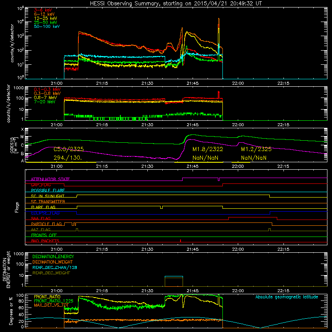Pick the 25-50 keV legend entry

point(45,22)
